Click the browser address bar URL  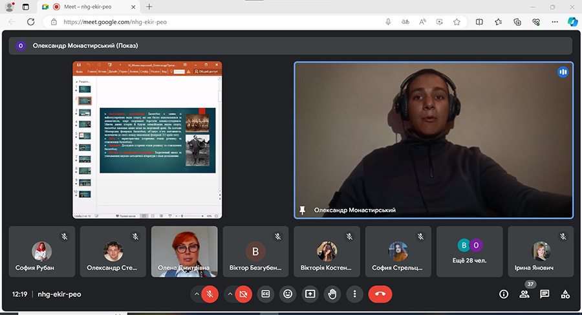pyautogui.click(x=115, y=22)
